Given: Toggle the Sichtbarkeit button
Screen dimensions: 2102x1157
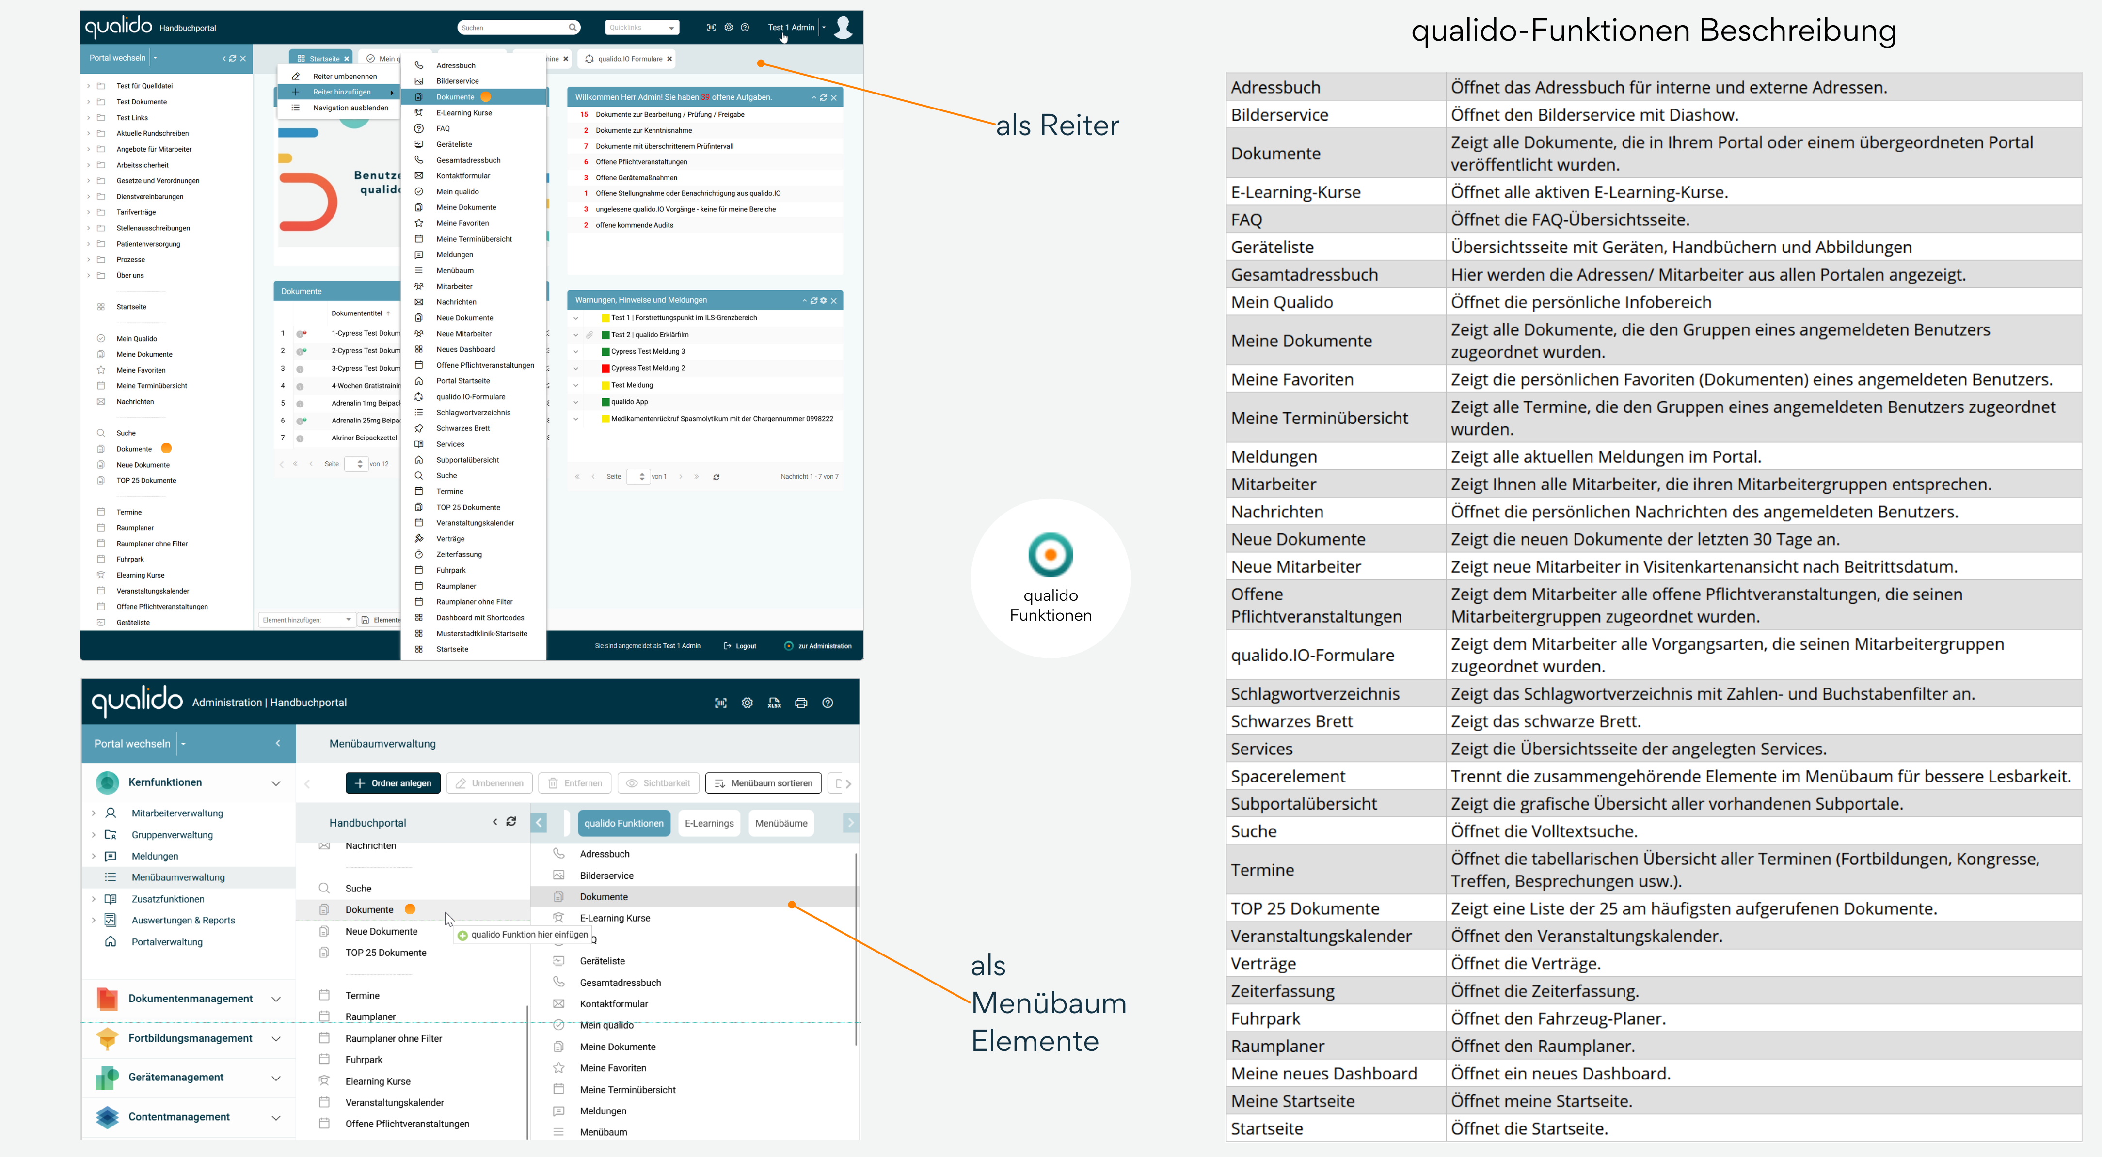Looking at the screenshot, I should point(658,783).
